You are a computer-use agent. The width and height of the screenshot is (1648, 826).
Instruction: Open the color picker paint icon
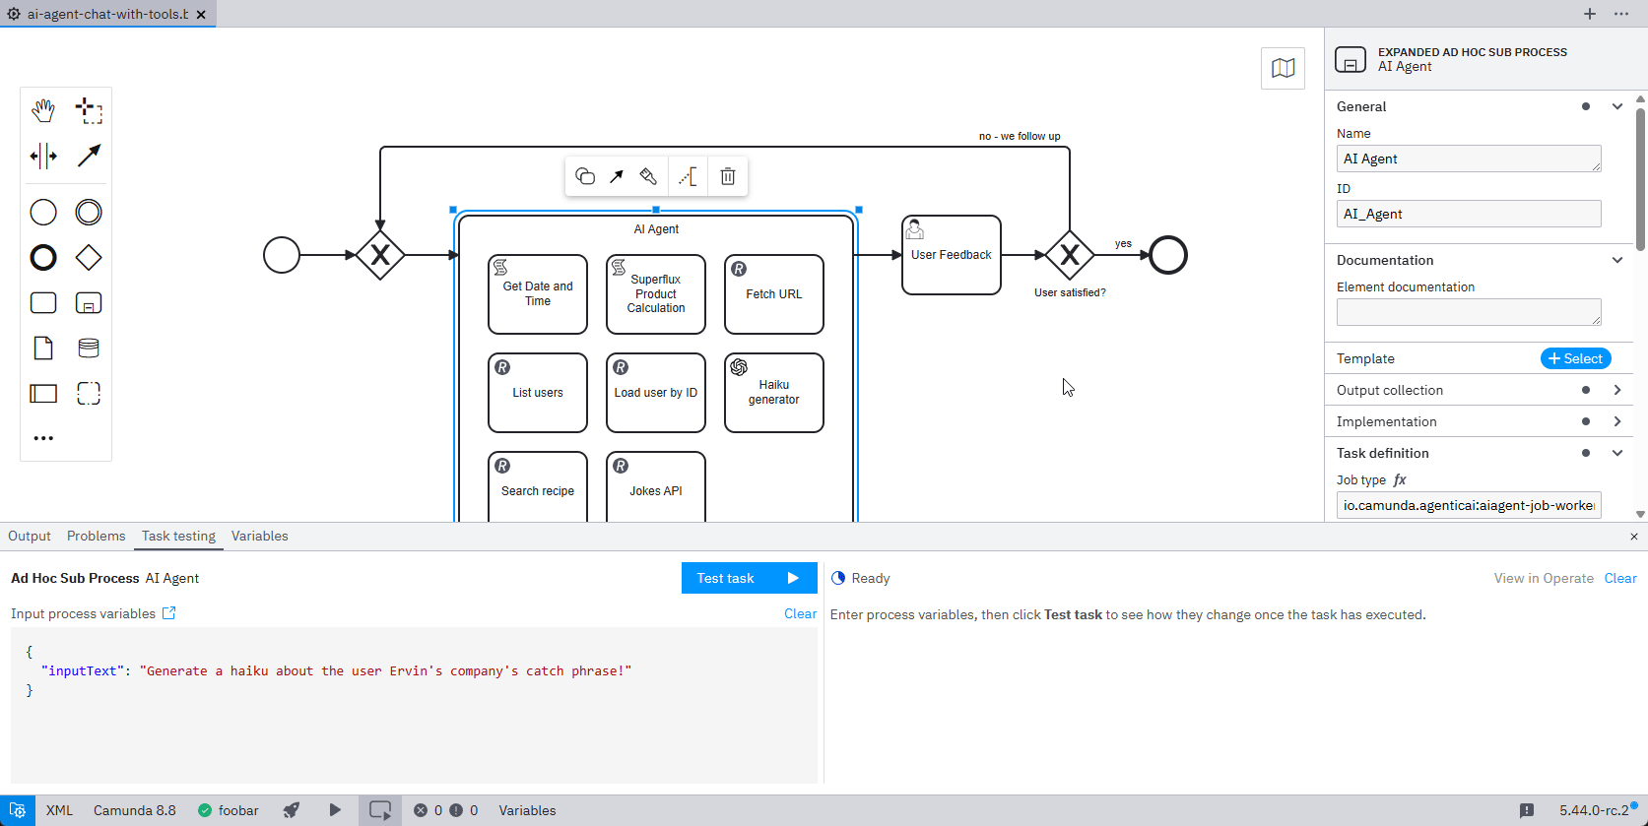pos(648,176)
